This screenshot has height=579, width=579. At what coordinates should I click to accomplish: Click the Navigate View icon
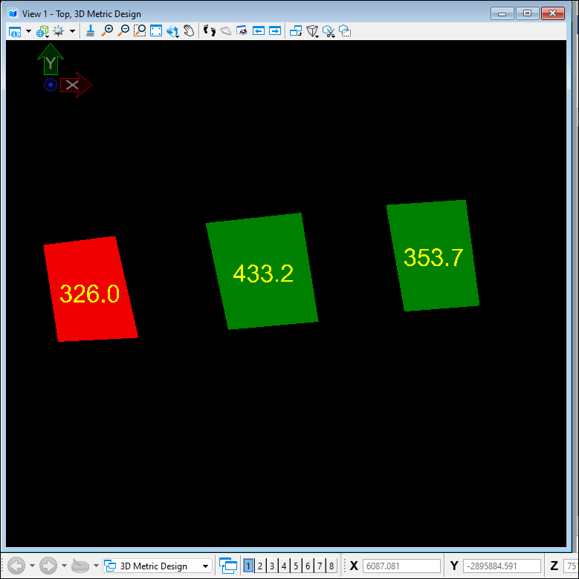(242, 30)
